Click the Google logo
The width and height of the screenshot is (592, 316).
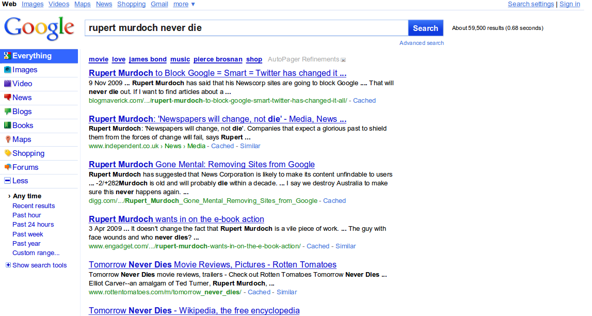point(39,28)
